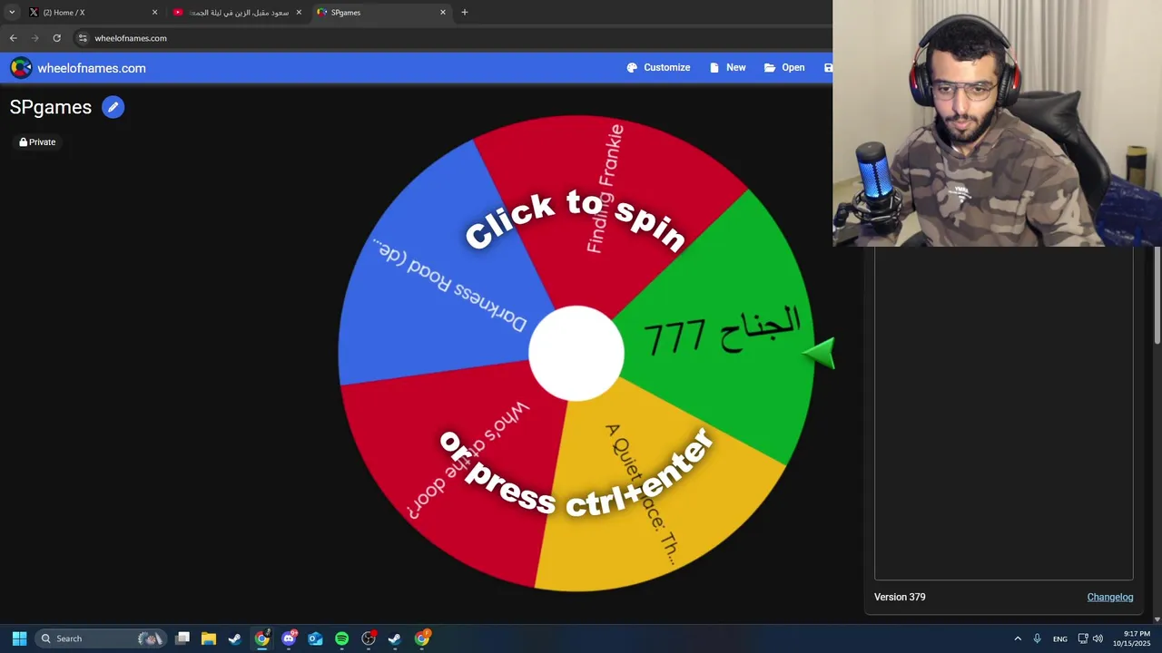Switch to the YouTube Arabic video tab
This screenshot has width=1162, height=653.
tap(238, 13)
